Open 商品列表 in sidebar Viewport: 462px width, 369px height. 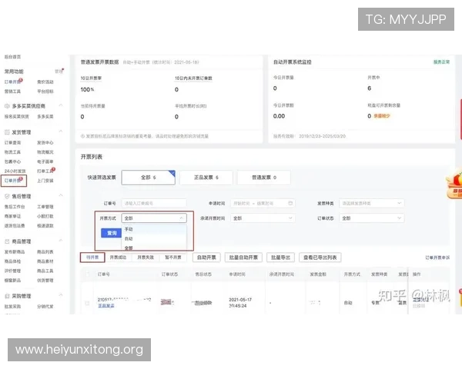pyautogui.click(x=45, y=251)
